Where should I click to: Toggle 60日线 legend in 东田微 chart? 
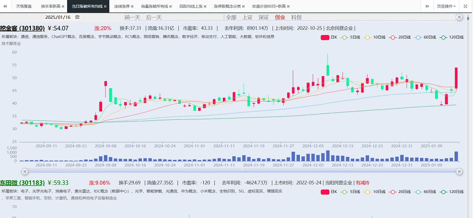(425, 192)
